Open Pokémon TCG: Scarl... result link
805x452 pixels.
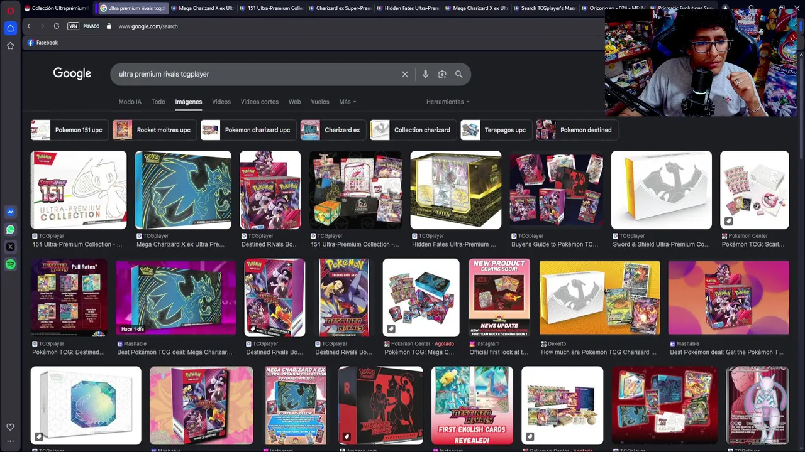pos(753,244)
